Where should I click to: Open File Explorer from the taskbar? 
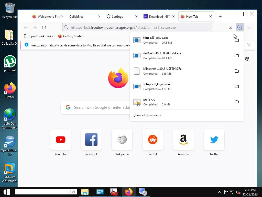[x=85, y=192]
